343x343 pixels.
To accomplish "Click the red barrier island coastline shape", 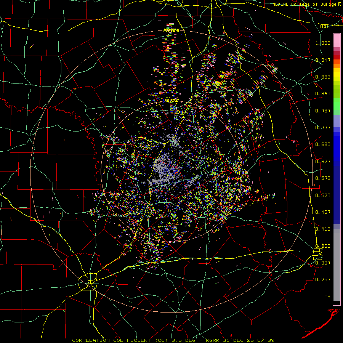I will (321, 324).
